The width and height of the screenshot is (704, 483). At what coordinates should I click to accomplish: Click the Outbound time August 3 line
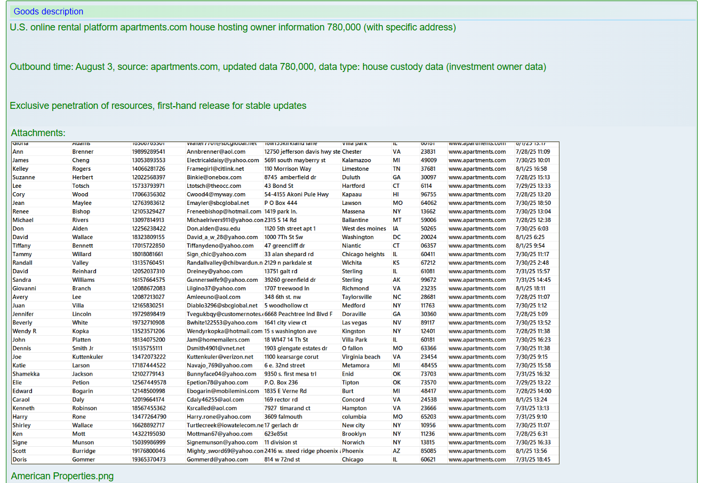(277, 67)
